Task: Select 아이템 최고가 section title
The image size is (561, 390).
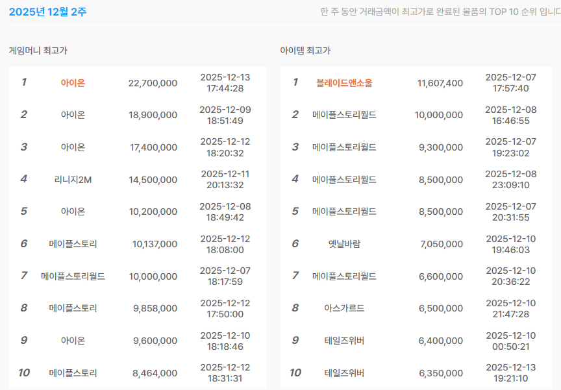Action: [305, 51]
